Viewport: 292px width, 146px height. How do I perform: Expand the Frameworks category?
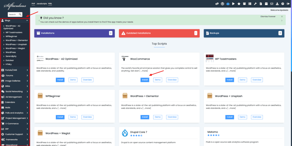pyautogui.click(x=15, y=139)
